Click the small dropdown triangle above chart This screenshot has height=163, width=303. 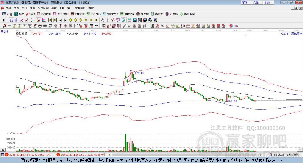(246, 35)
